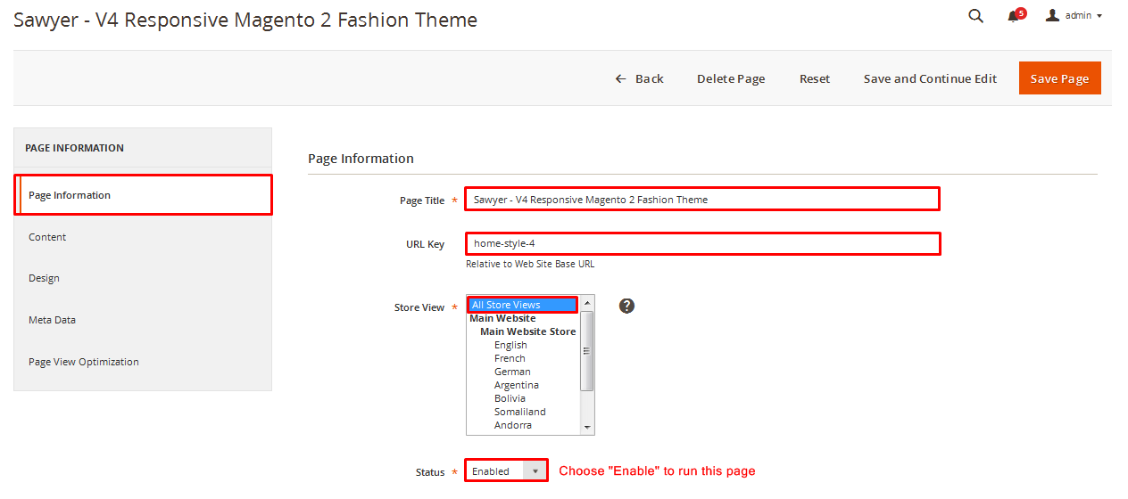This screenshot has height=499, width=1128.
Task: Click into the URL Key field
Action: [702, 243]
